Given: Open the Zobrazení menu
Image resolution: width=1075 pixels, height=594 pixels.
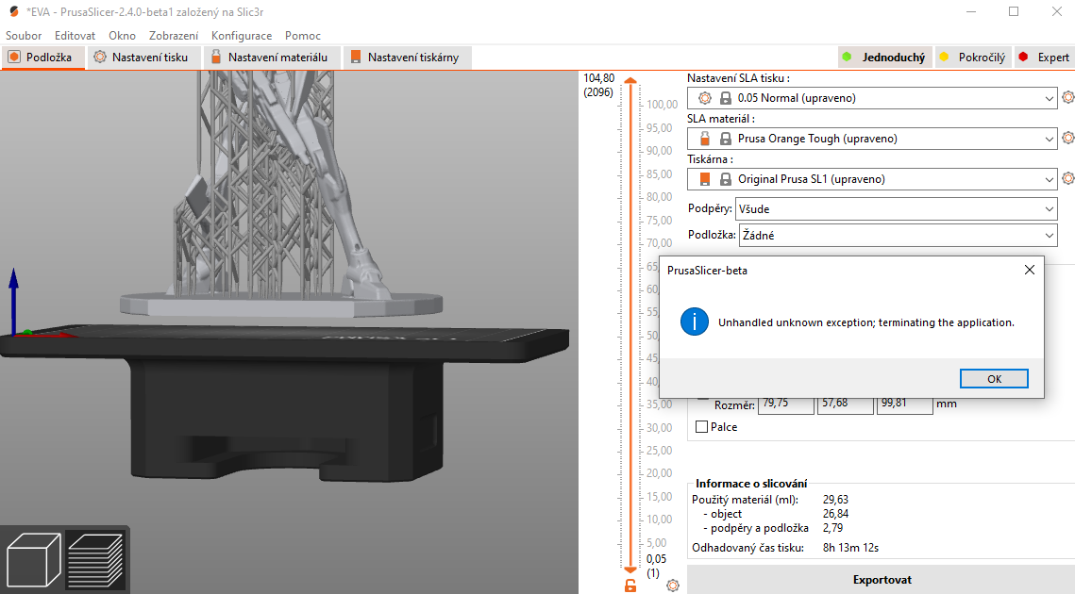Looking at the screenshot, I should [x=174, y=36].
